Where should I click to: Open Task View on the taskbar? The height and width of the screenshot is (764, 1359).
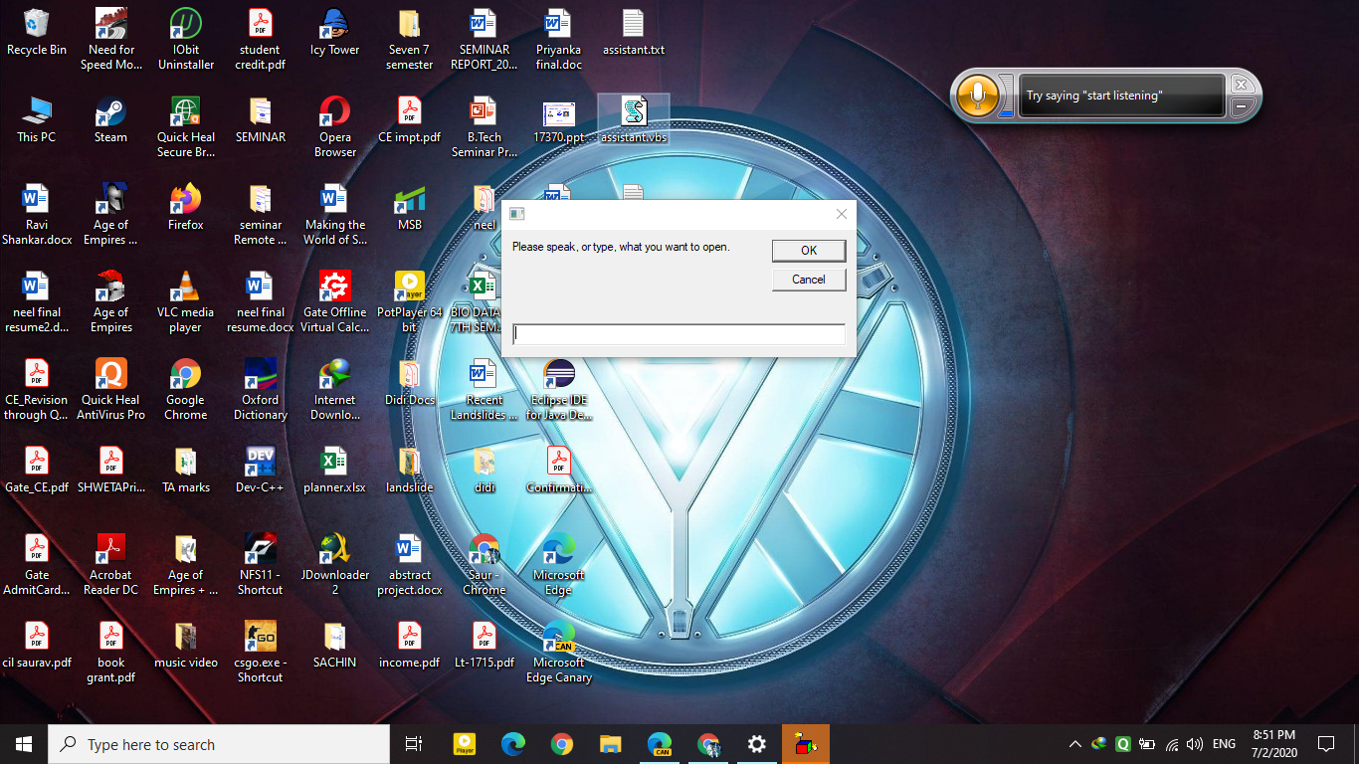413,743
